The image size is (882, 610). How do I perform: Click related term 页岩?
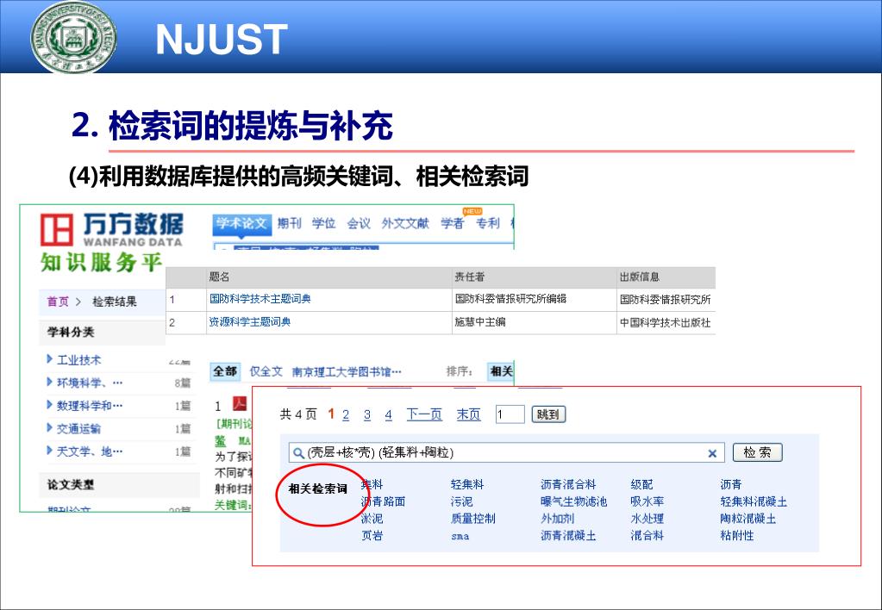372,536
